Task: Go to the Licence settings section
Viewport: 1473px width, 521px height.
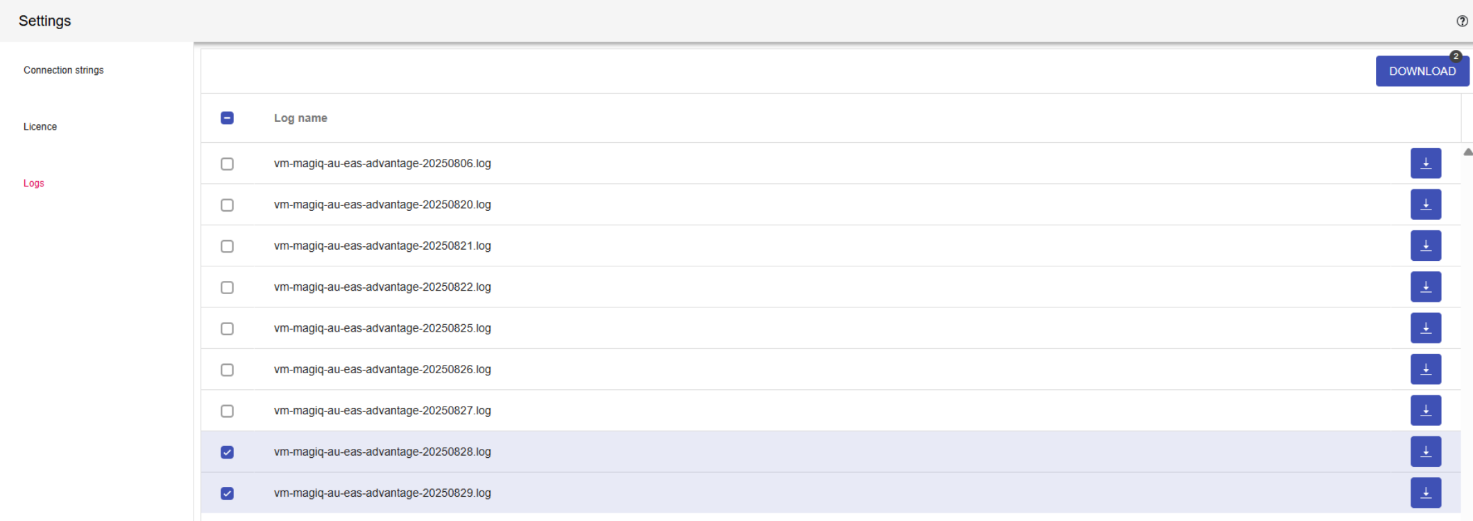Action: pyautogui.click(x=40, y=127)
